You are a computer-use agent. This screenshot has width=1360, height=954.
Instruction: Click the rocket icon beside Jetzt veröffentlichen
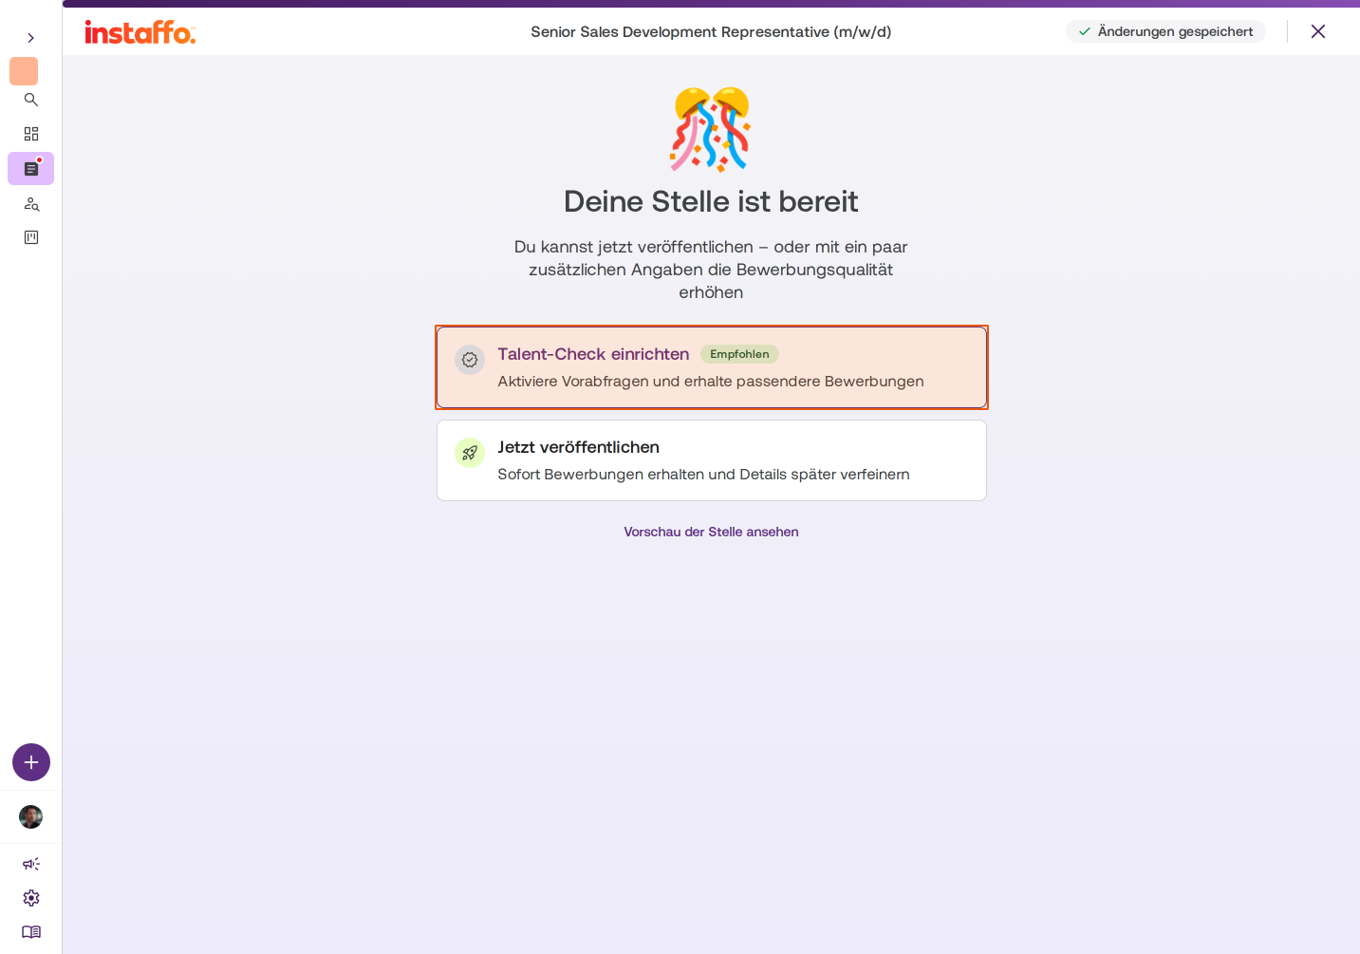470,453
